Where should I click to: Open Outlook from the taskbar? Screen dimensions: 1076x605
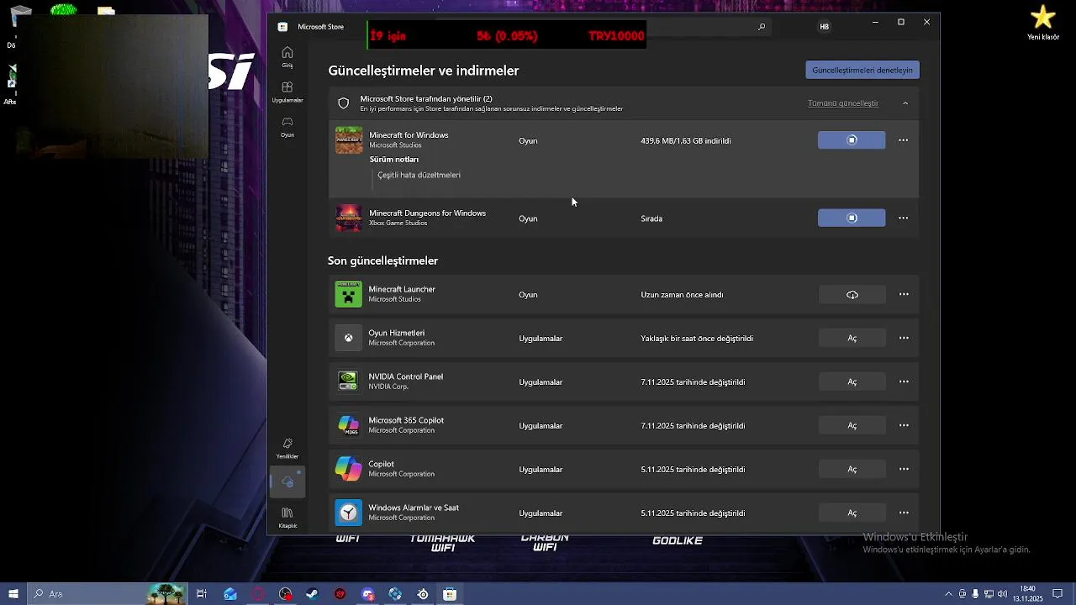230,594
